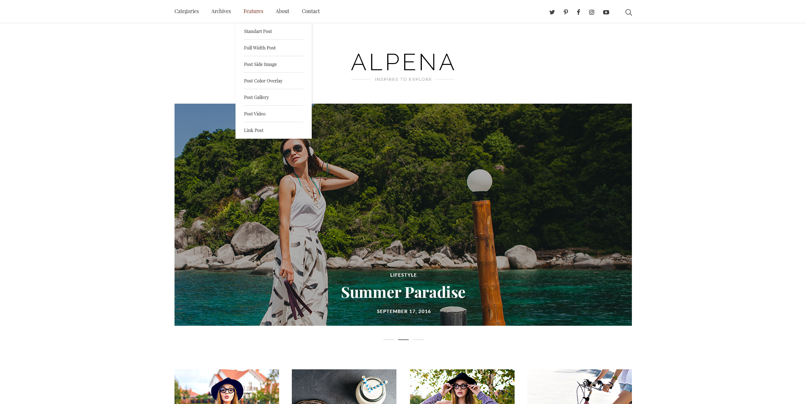Open the Twitter social icon
Image resolution: width=806 pixels, height=404 pixels.
(552, 12)
